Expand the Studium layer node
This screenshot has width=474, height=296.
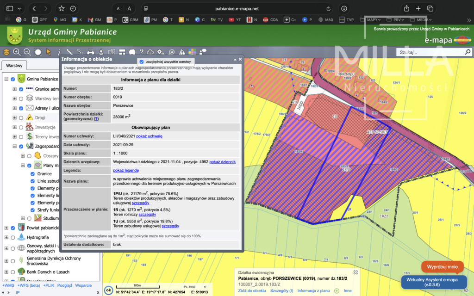(23, 218)
